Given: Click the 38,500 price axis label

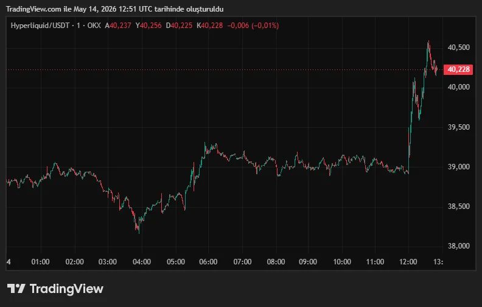Looking at the screenshot, I should coord(459,206).
